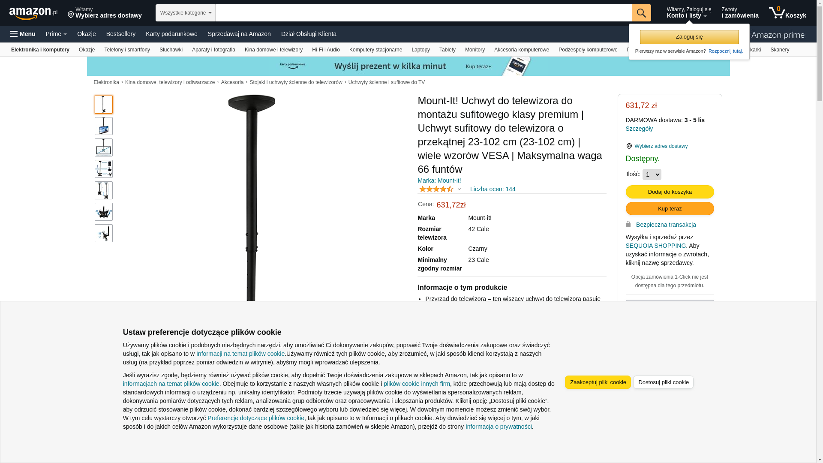
Task: Select the sixth product thumbnail image
Action: pos(104,212)
